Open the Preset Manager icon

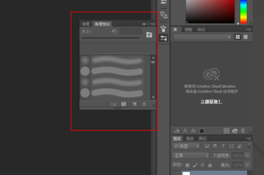(x=123, y=104)
